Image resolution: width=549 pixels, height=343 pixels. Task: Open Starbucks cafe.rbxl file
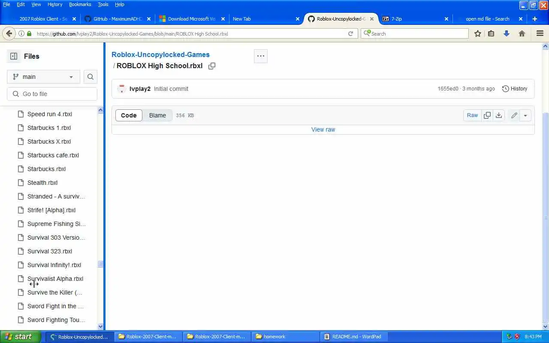pos(53,155)
